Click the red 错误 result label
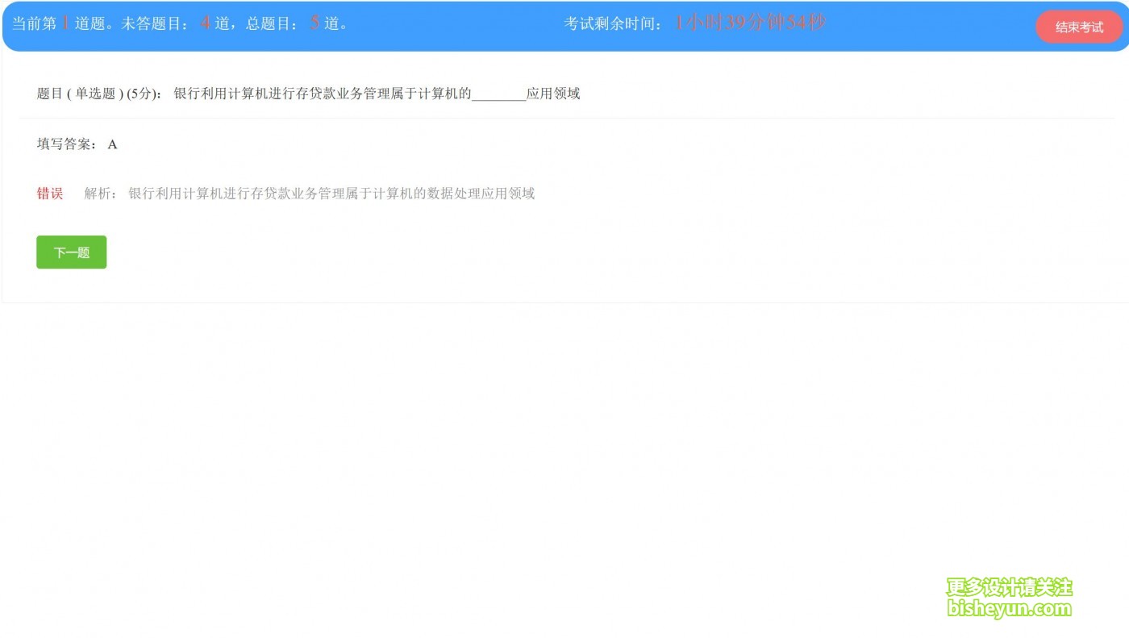 50,194
